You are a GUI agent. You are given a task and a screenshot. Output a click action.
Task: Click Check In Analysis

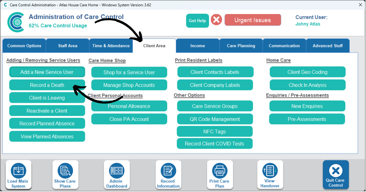307,85
